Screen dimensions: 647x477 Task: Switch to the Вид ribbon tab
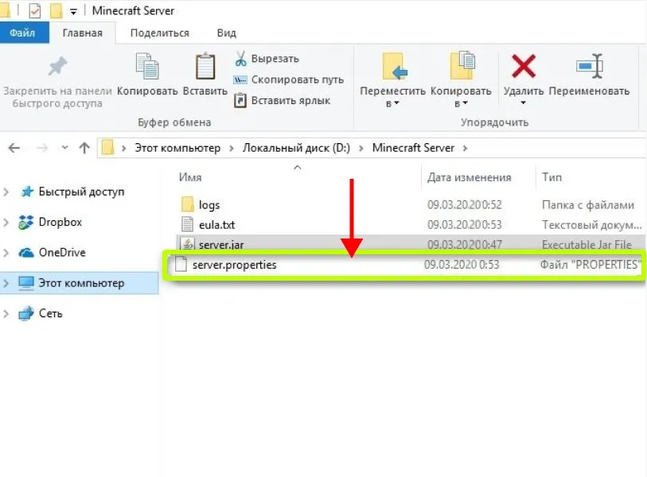227,33
